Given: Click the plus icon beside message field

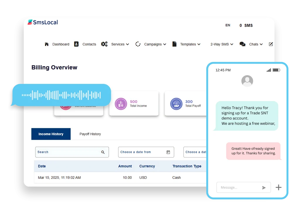Looking at the screenshot, I should point(278,187).
